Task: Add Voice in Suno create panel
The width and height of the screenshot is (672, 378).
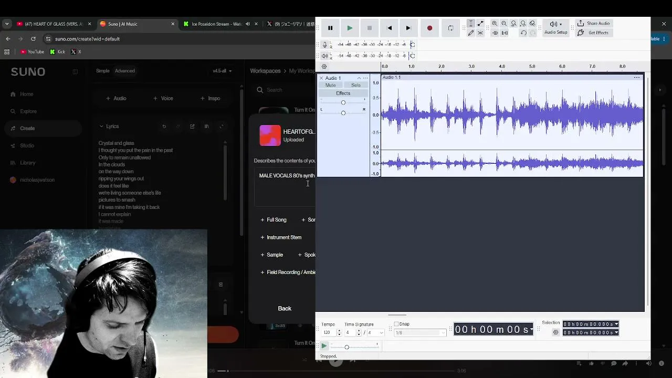Action: pos(163,98)
